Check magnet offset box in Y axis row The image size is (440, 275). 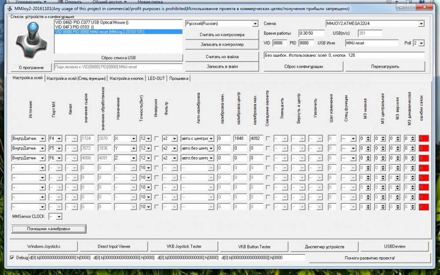pyautogui.click(x=268, y=148)
